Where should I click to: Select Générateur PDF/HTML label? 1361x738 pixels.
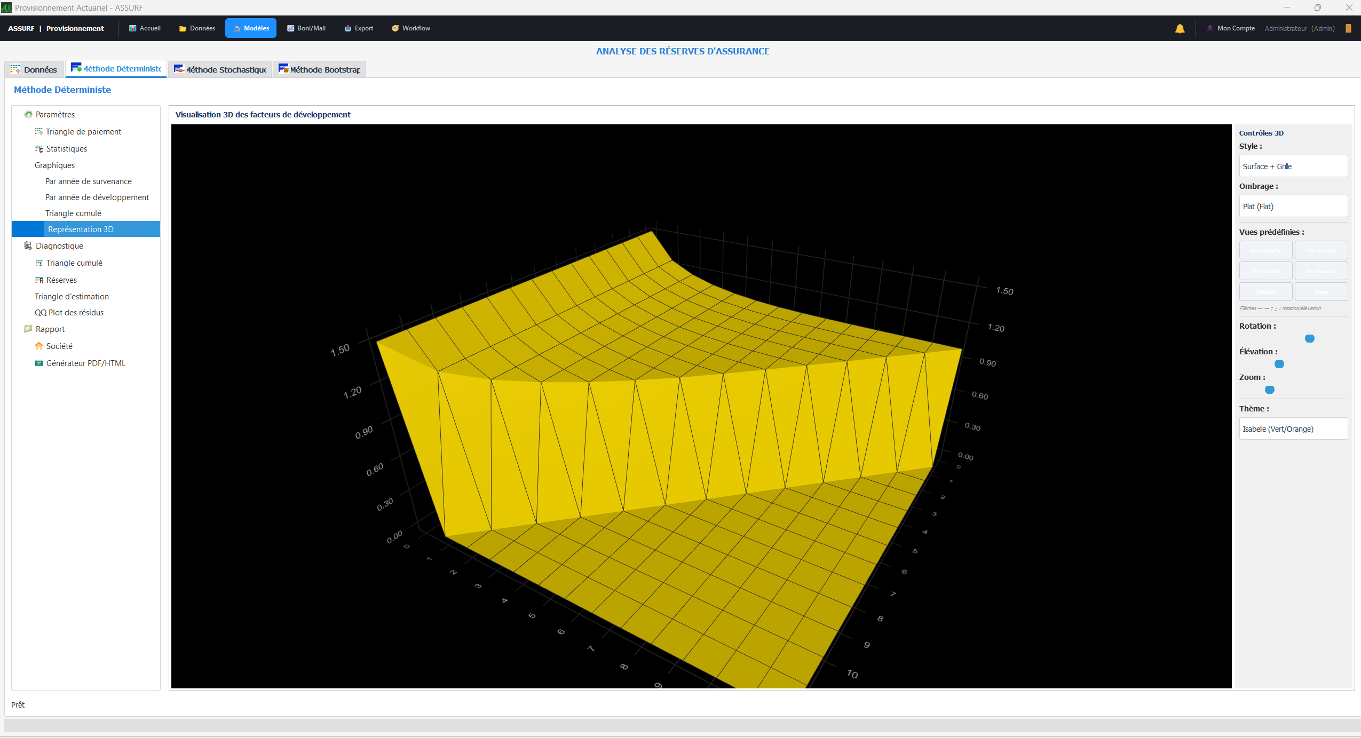pos(85,363)
